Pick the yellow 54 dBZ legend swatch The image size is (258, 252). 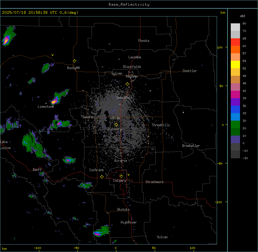(x=235, y=64)
